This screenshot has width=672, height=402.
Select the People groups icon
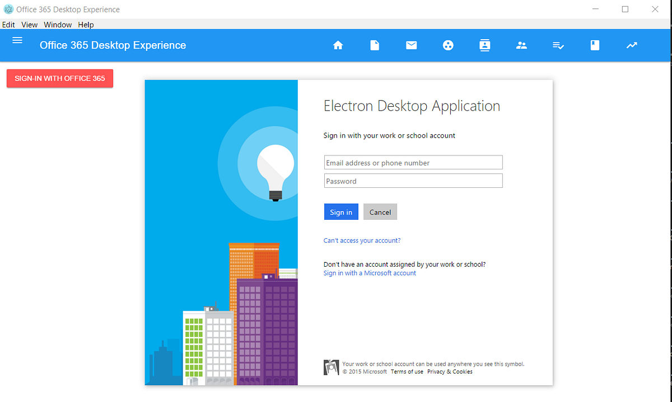click(x=521, y=45)
